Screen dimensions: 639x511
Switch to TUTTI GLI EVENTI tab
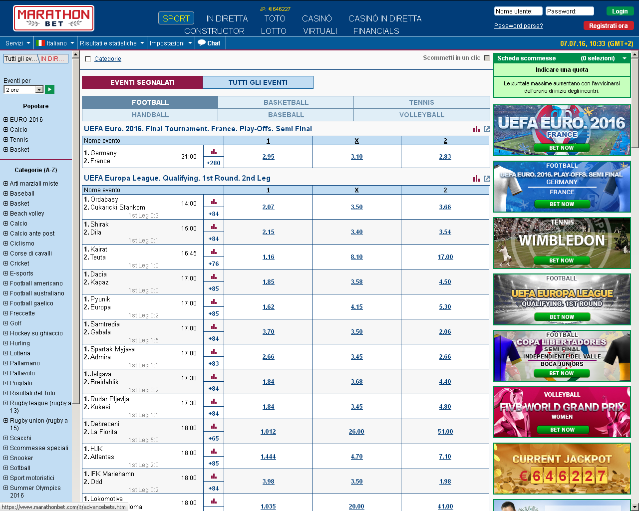pyautogui.click(x=258, y=82)
